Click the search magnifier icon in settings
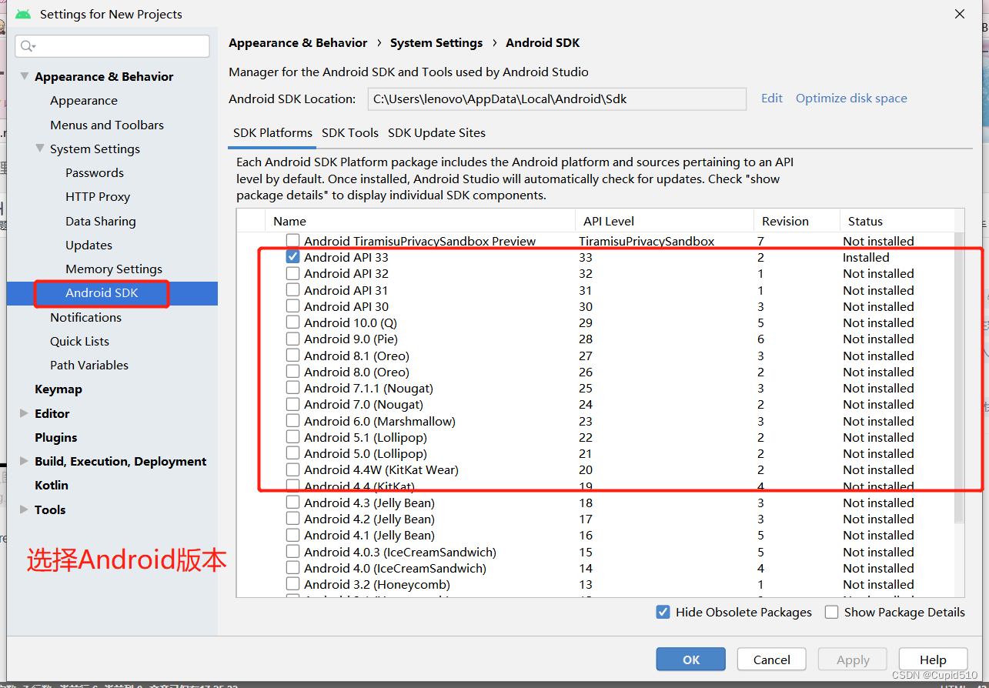This screenshot has height=688, width=989. point(27,46)
